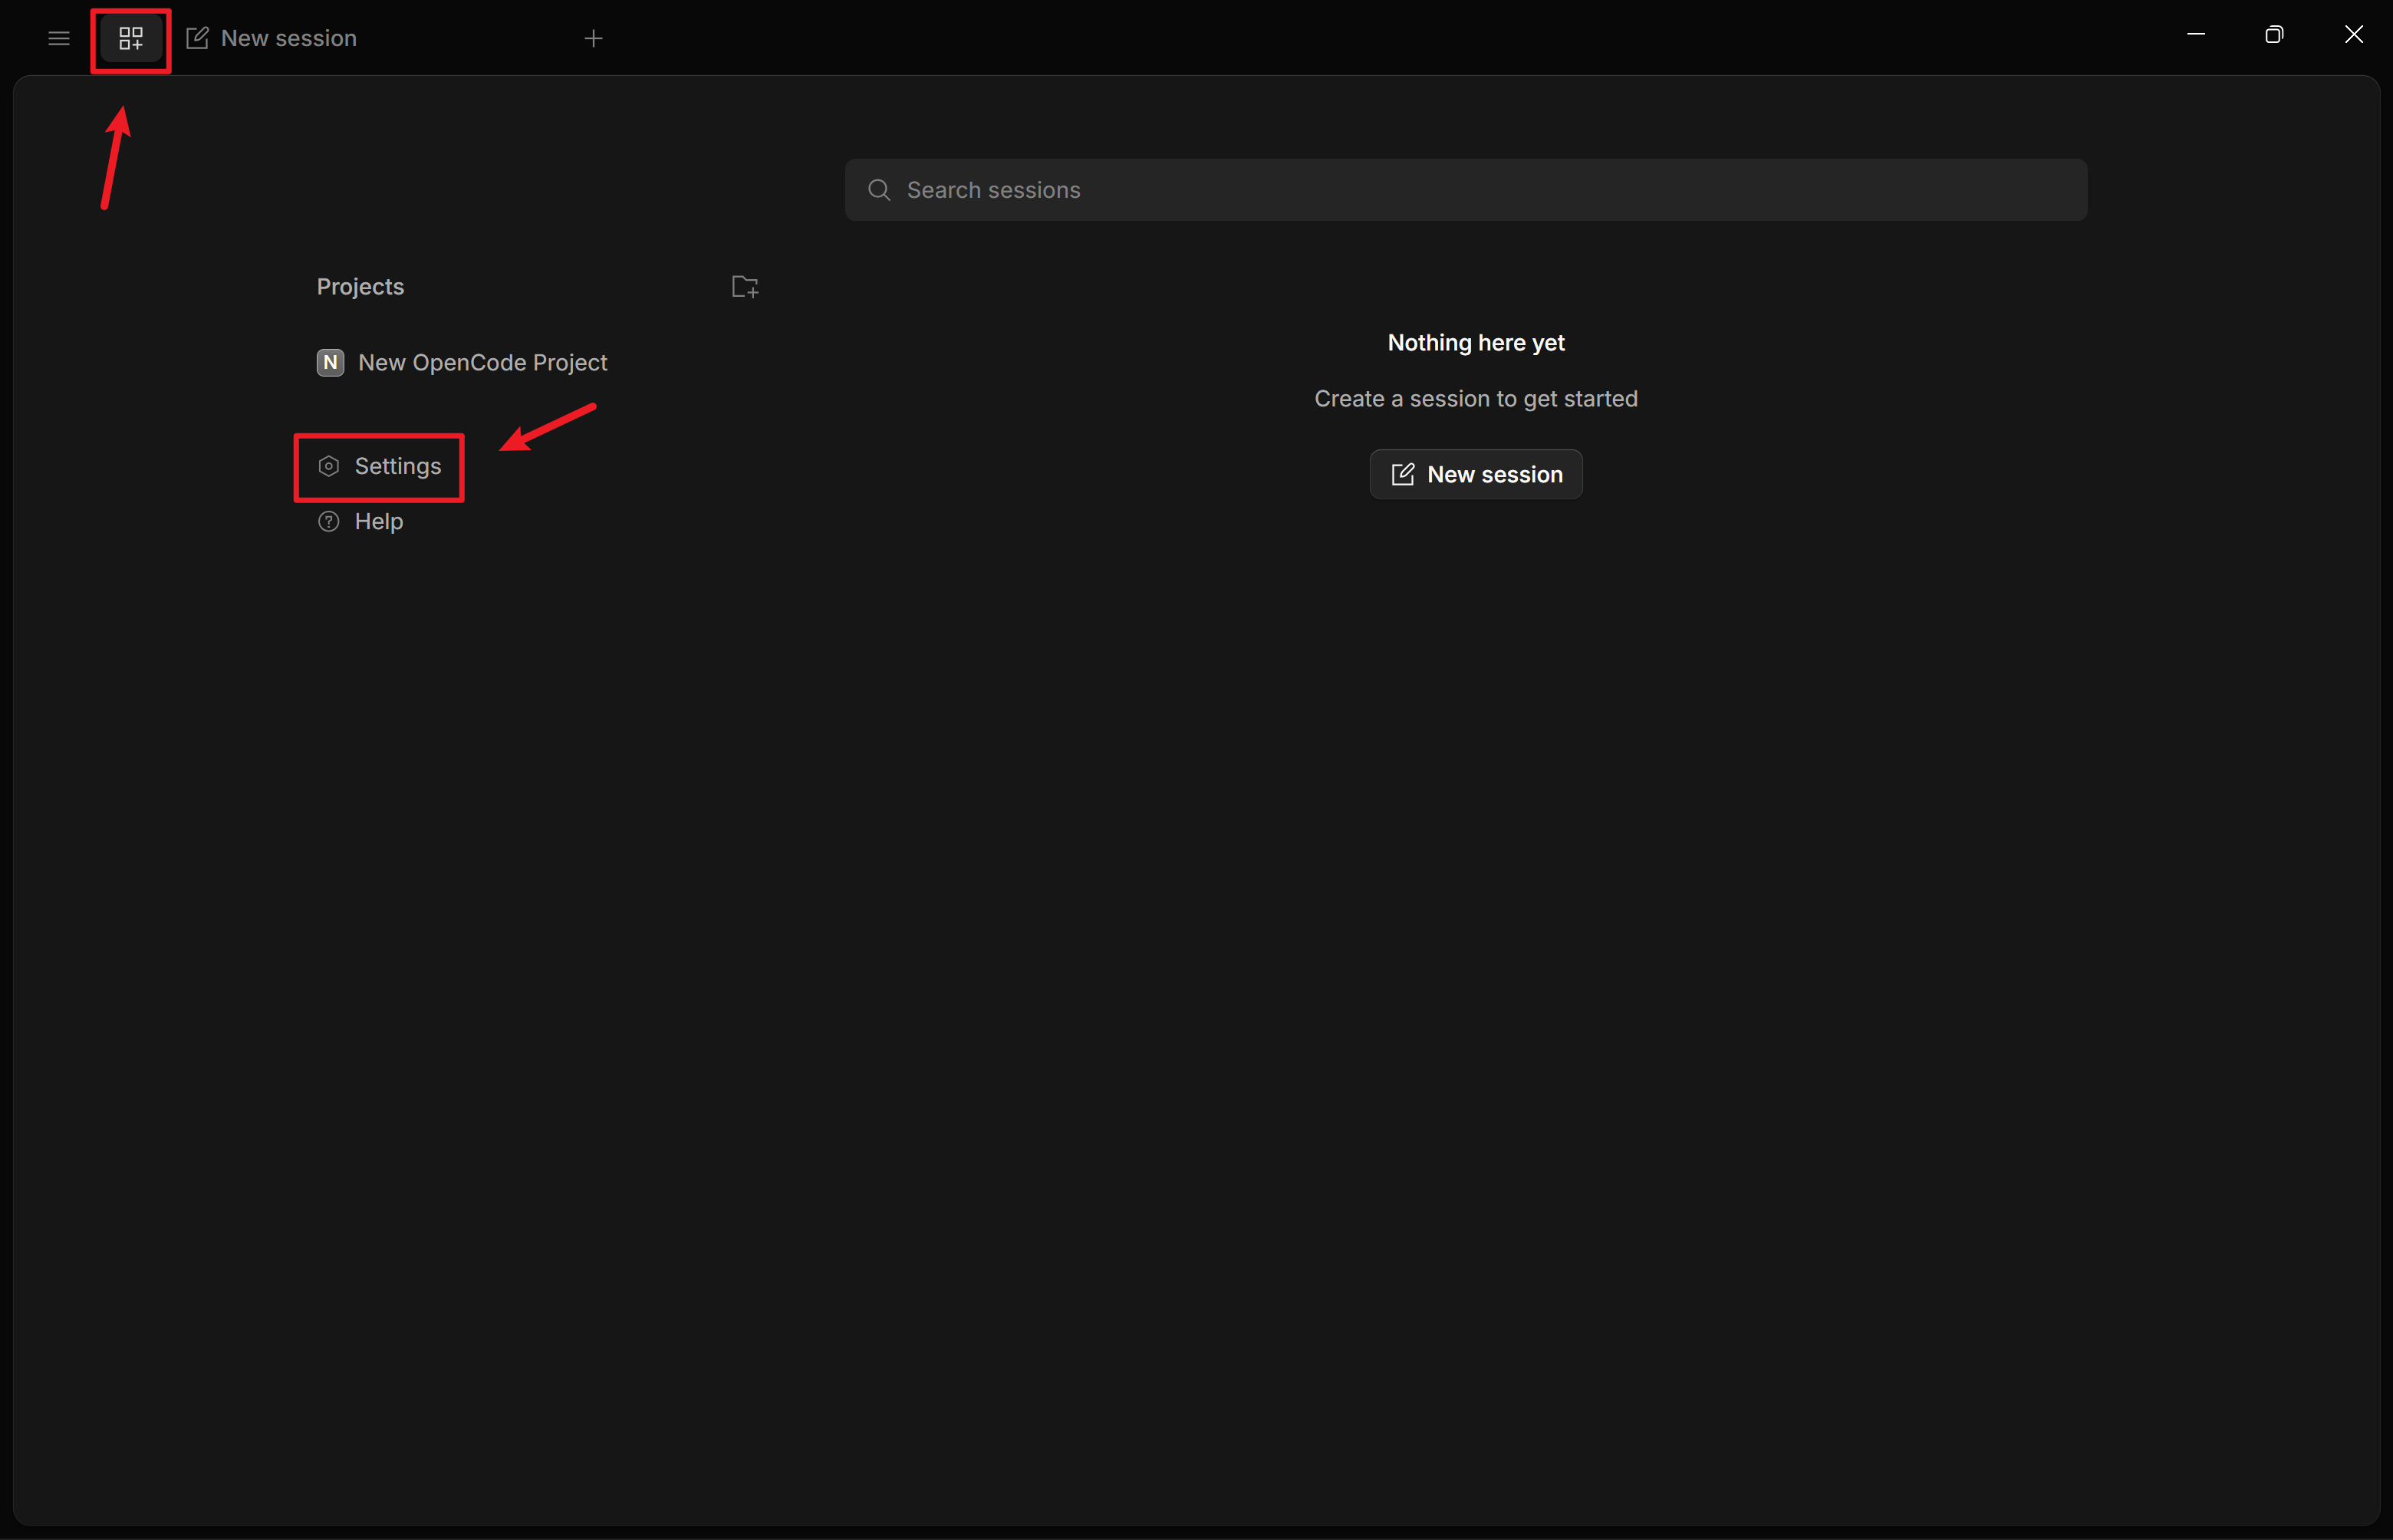Restore the window size
The height and width of the screenshot is (1540, 2393).
tap(2274, 35)
